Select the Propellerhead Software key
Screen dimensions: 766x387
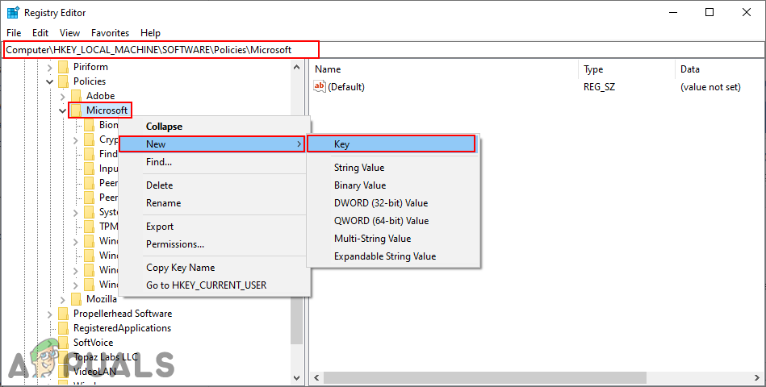[x=123, y=314]
